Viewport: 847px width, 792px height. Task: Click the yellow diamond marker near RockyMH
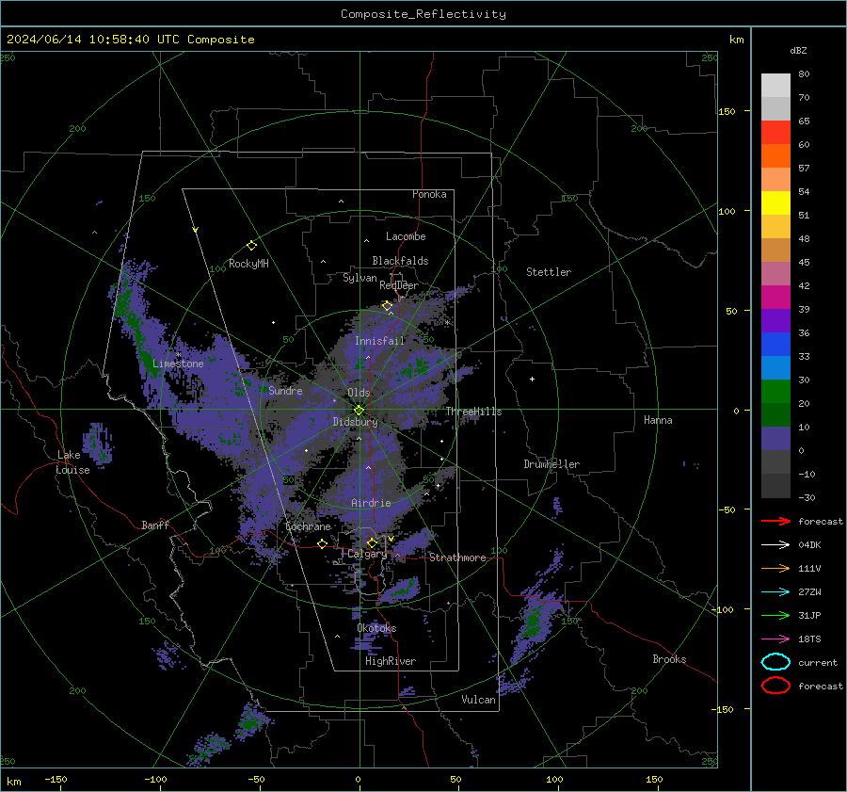(x=251, y=246)
